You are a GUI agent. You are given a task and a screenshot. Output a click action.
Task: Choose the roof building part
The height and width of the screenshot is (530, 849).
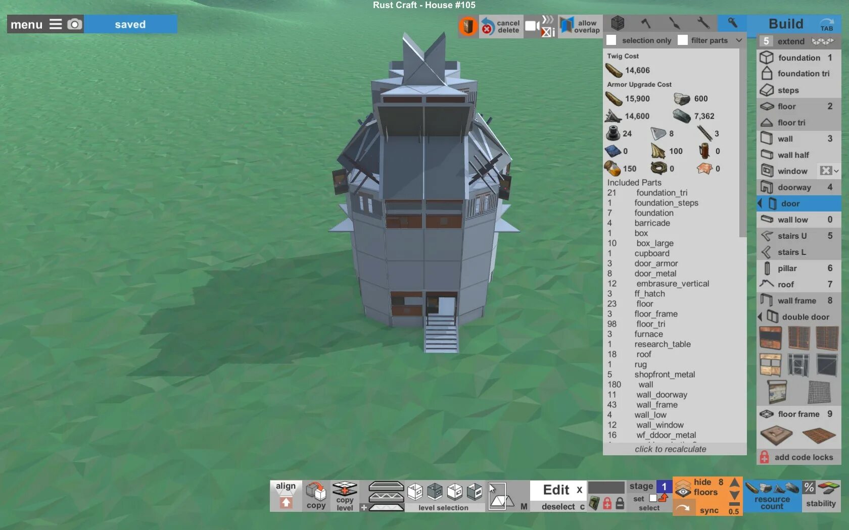[799, 284]
